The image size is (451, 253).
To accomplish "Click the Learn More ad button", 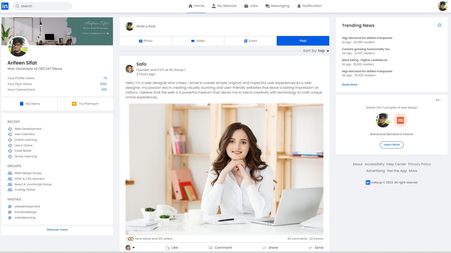I will (x=392, y=145).
